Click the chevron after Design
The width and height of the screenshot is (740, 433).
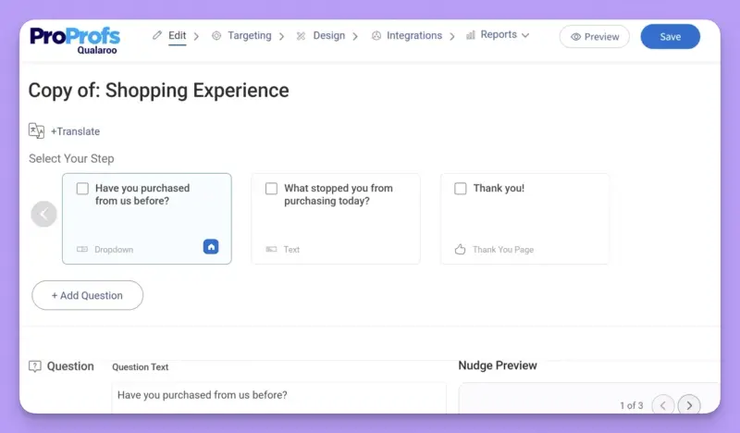pos(355,36)
